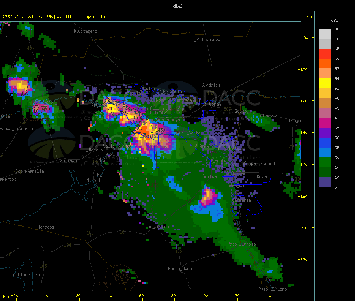
Task: Select the 'Nihuil' place label
Action: pos(93,180)
